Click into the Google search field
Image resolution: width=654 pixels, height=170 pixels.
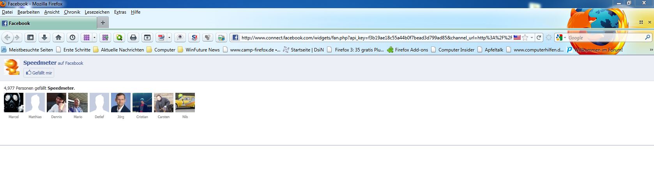click(605, 37)
